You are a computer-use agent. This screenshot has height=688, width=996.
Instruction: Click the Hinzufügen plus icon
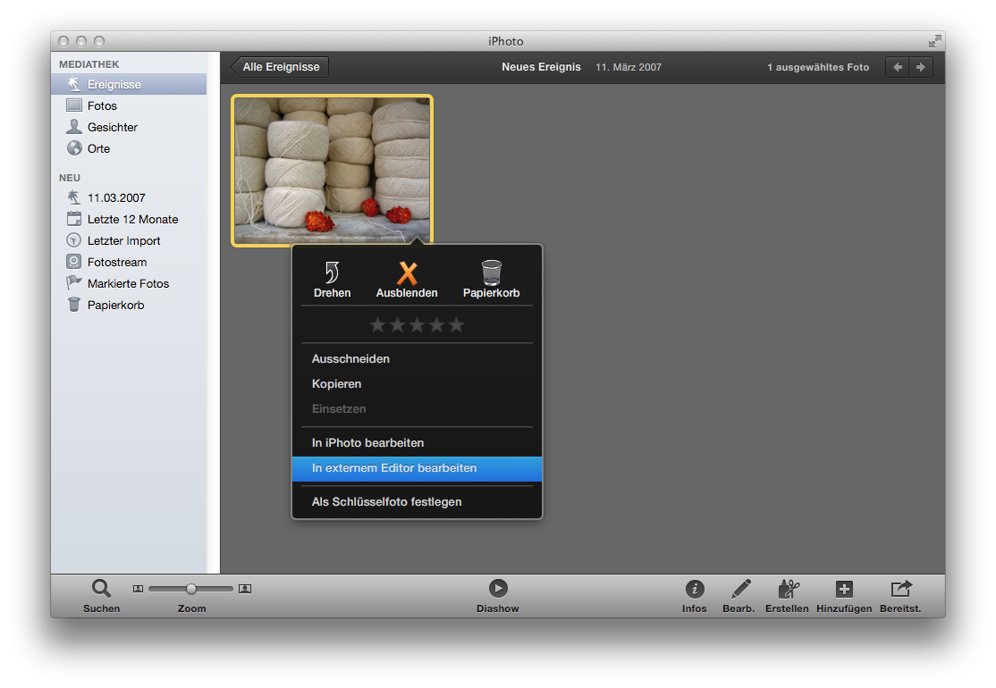tap(844, 589)
